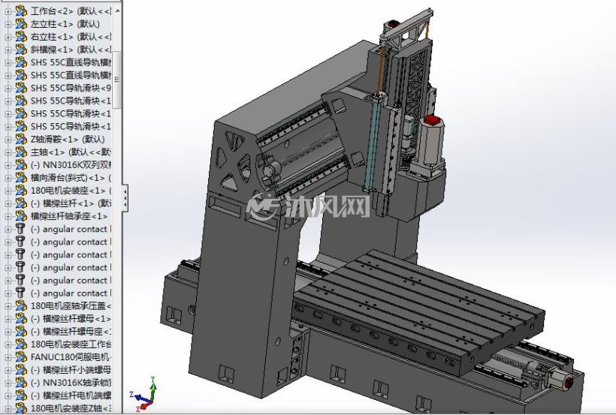The height and width of the screenshot is (415, 616).
Task: Click the feature tree scroll-up arrow
Action: [116, 11]
